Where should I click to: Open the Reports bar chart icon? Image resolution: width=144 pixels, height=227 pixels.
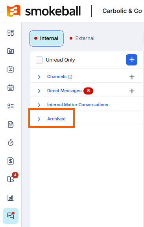tap(11, 198)
